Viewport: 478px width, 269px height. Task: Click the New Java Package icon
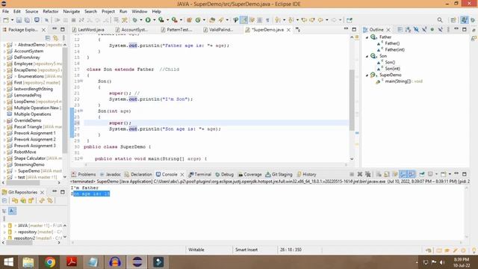point(189,20)
